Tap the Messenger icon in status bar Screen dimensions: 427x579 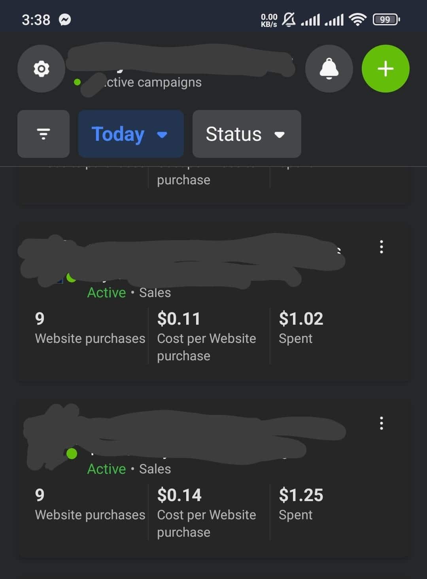[65, 19]
